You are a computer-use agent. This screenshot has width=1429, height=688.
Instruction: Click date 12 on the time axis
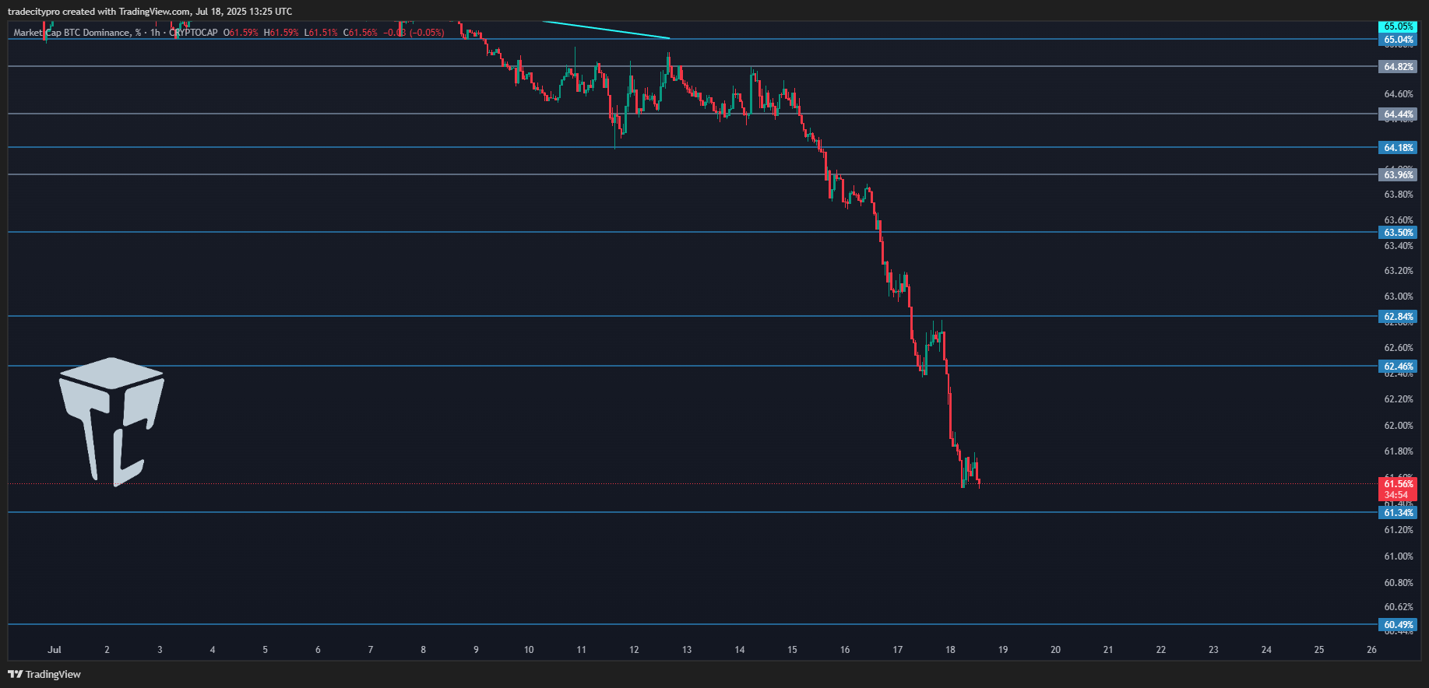click(x=634, y=650)
